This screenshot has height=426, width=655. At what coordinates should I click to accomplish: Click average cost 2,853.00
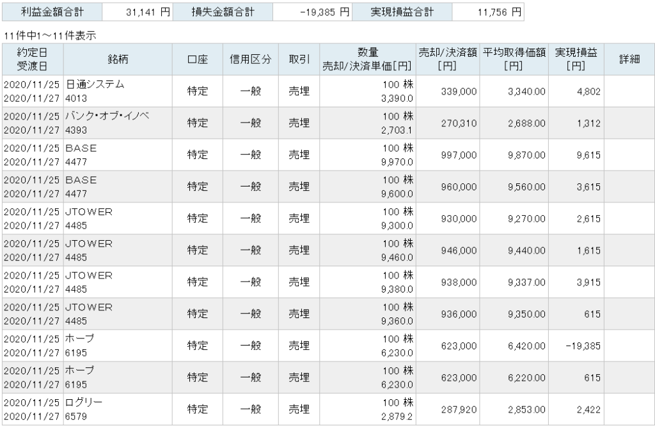[x=527, y=410]
